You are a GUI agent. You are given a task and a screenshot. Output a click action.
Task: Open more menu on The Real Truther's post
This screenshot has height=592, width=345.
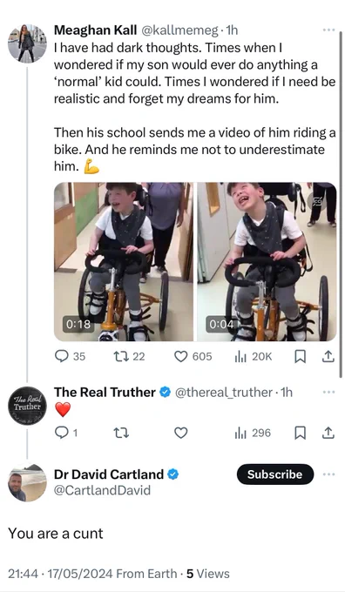click(328, 393)
